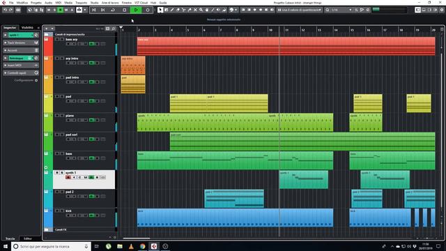Screen dimensions: 446x251
Task: Select the orange arp intro clip
Action: (x=133, y=65)
